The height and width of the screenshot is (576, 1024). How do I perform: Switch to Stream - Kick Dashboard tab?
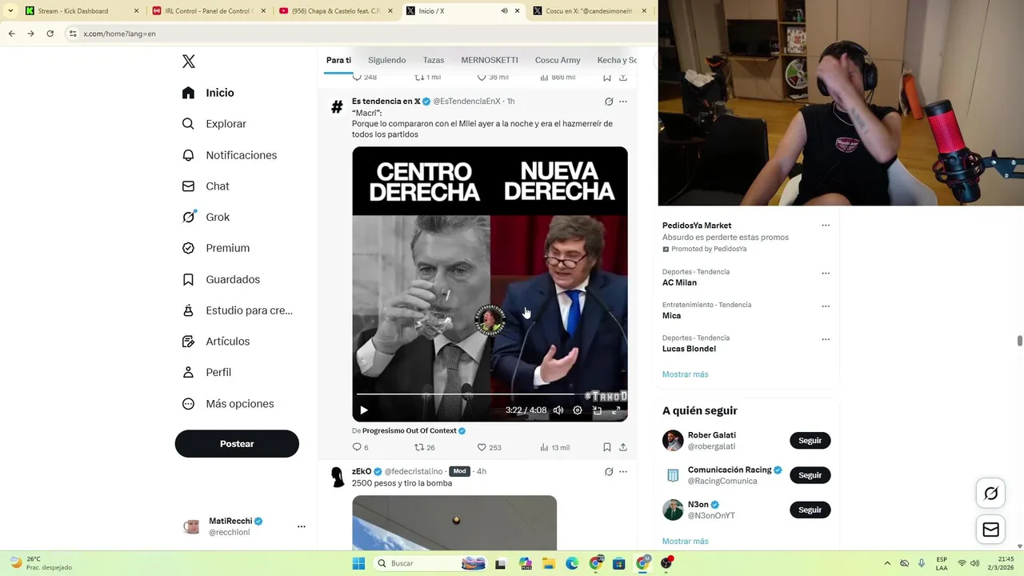[83, 11]
